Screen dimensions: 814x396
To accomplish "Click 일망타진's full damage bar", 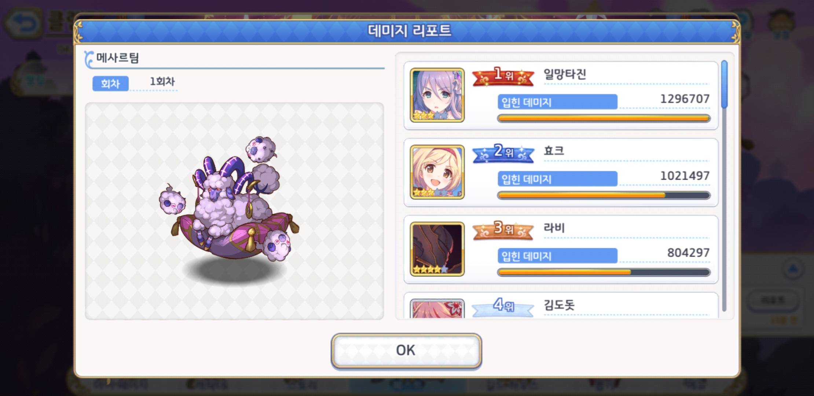I will (604, 118).
